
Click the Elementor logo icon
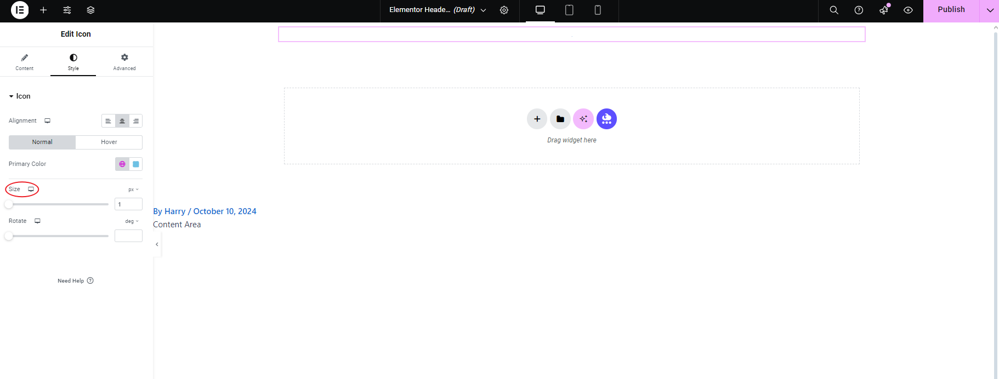tap(20, 10)
